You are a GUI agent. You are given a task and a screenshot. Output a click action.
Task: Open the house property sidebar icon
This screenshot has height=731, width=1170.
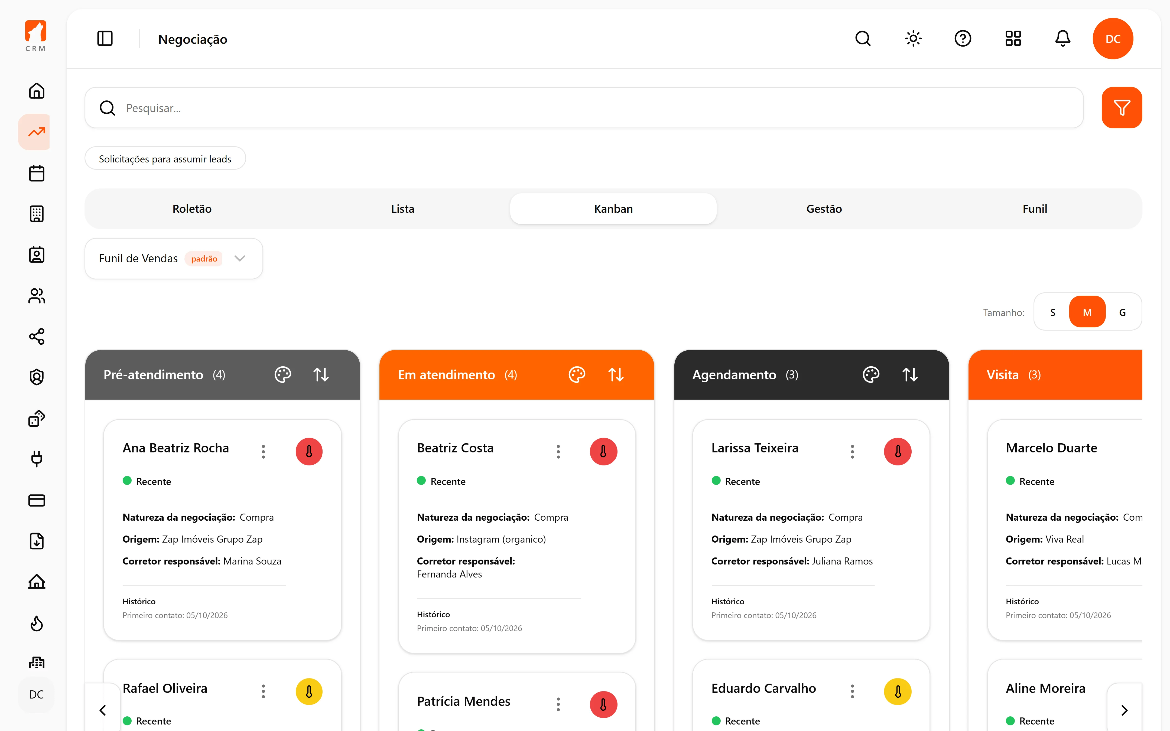(36, 582)
